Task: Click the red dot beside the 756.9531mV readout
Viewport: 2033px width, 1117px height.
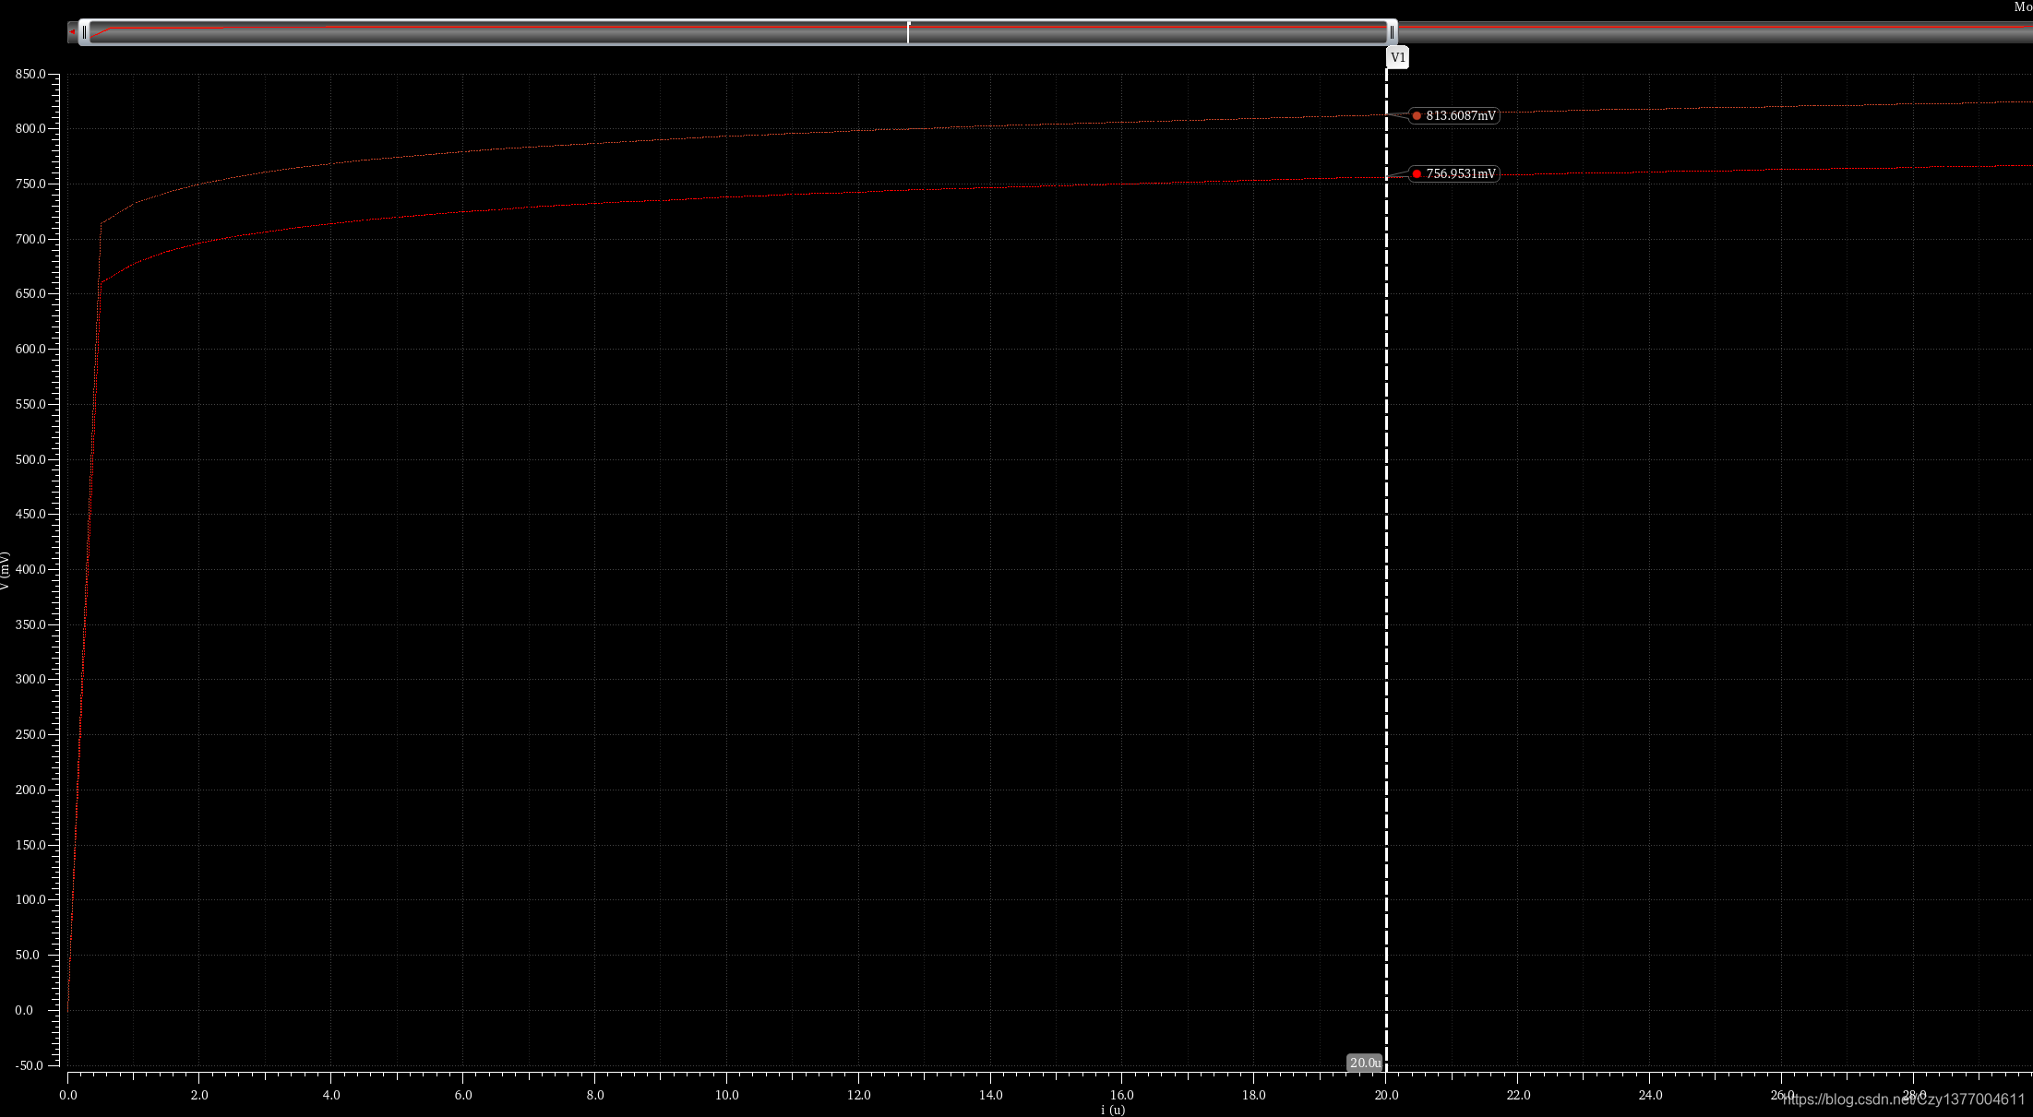Action: pos(1417,173)
